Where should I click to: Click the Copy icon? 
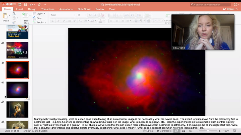coord(14,18)
